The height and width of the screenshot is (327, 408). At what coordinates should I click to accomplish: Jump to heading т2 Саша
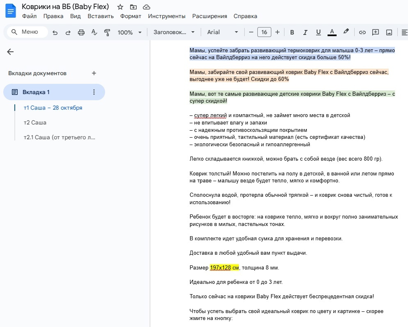[x=35, y=122]
